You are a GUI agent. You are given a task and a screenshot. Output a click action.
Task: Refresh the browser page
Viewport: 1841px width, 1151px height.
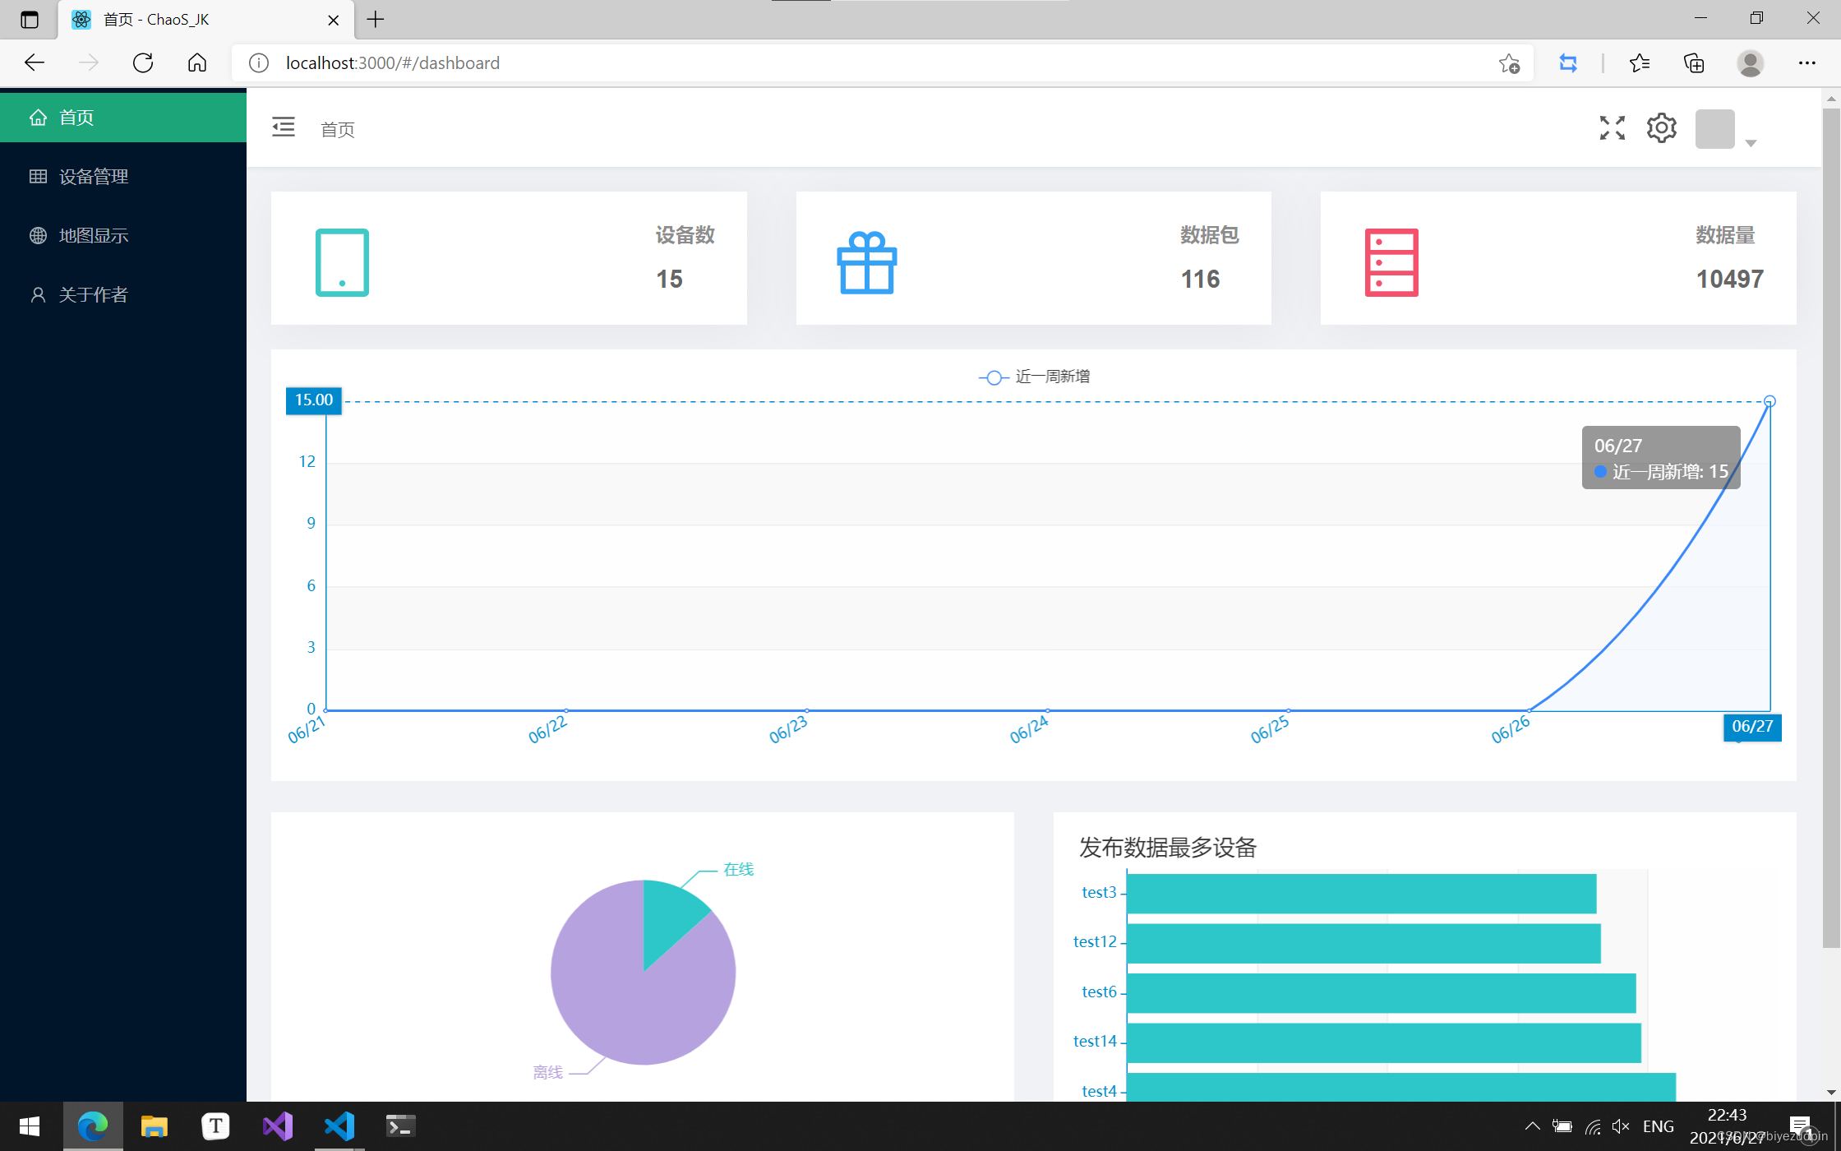click(x=143, y=63)
